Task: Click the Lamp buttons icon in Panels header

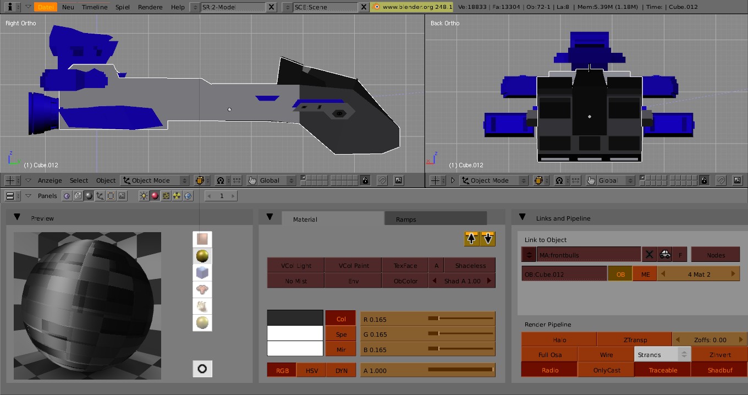Action: pos(144,196)
